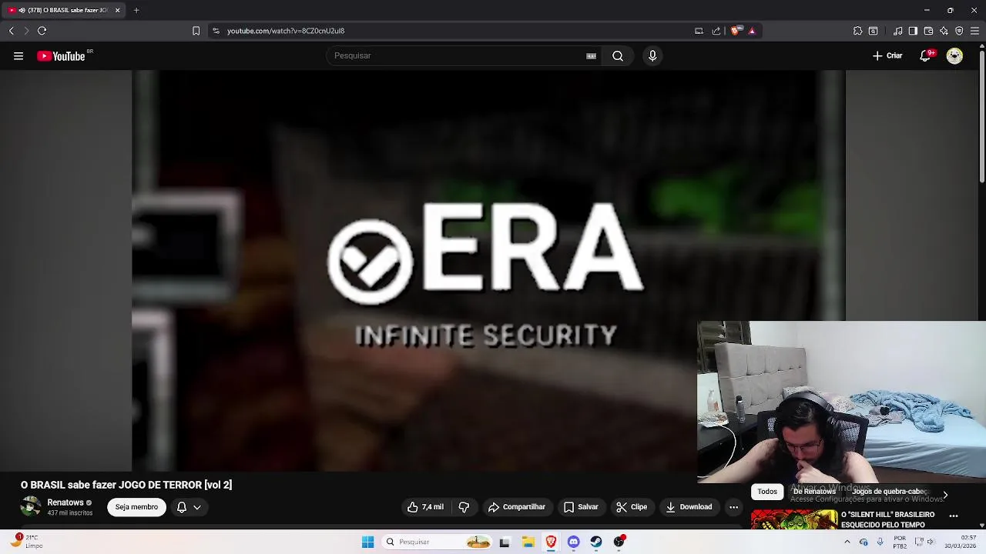Open the account avatar menu
Screen dimensions: 986x554
(x=954, y=55)
